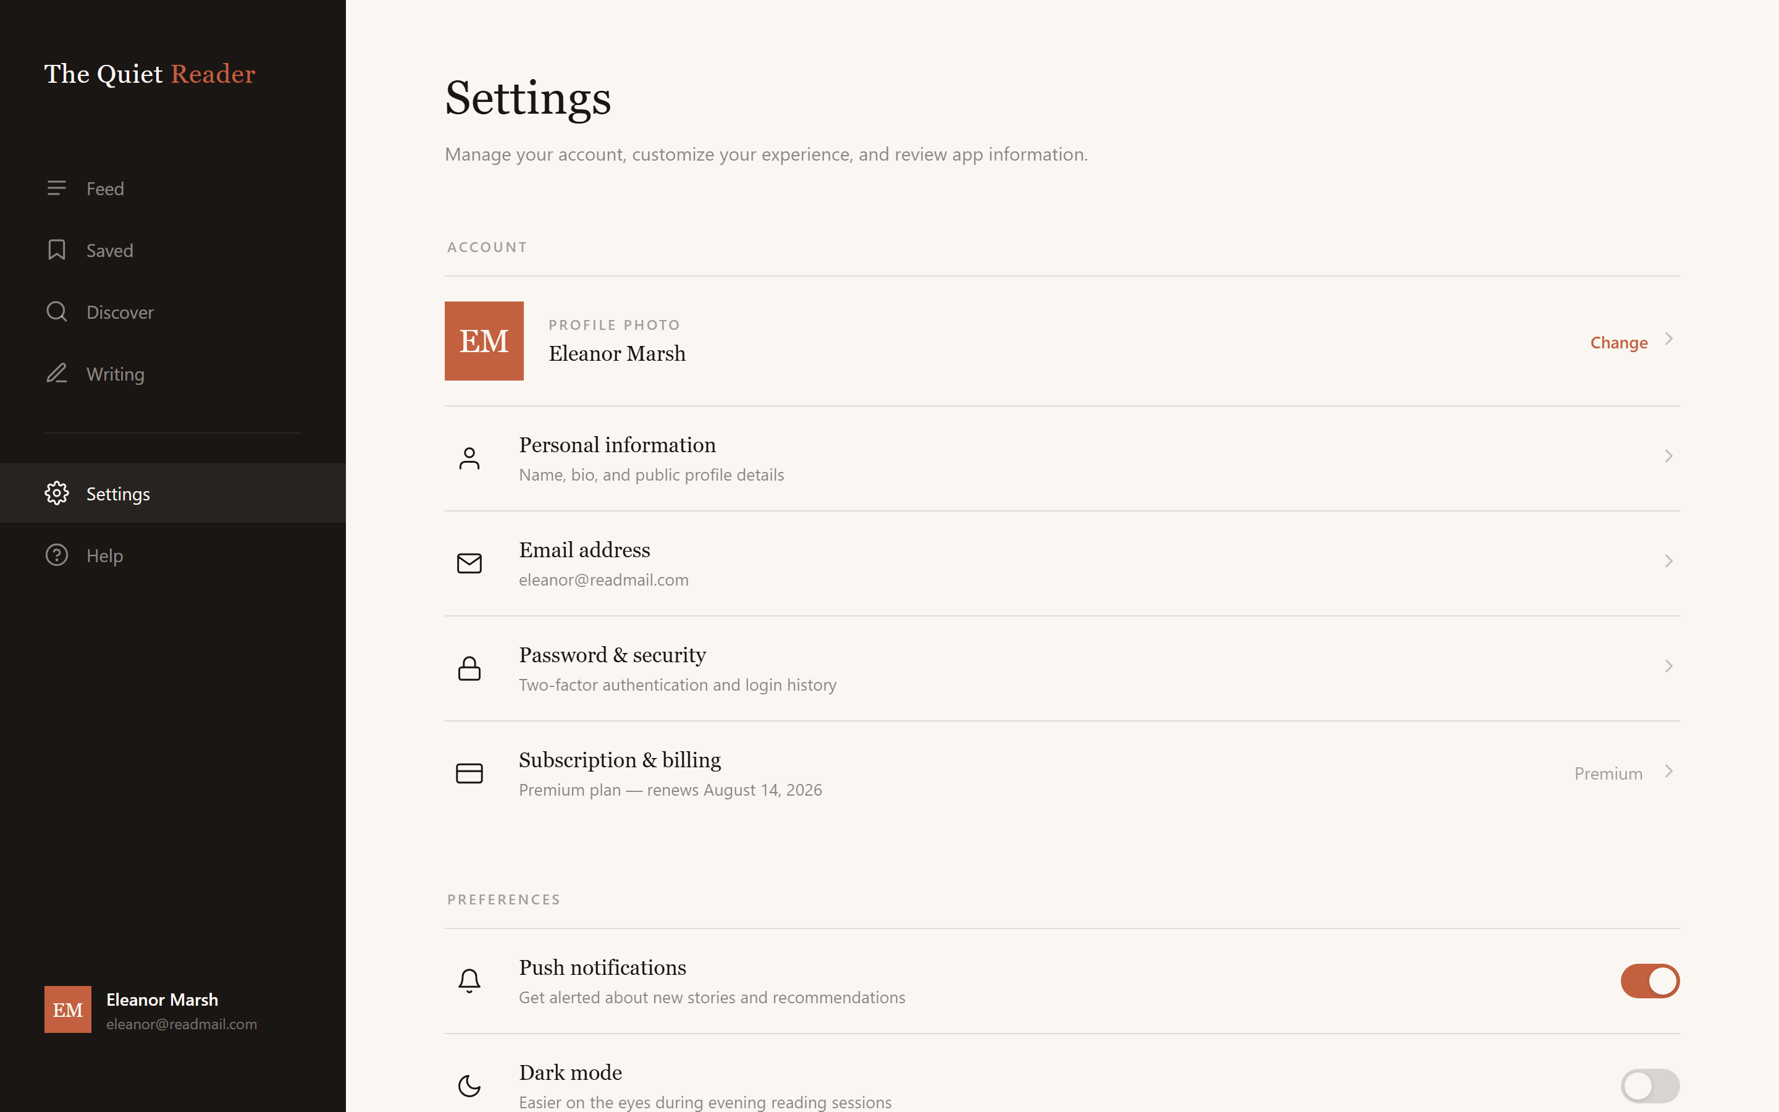Viewport: 1779px width, 1112px height.
Task: Enable the Dark mode switch
Action: tap(1650, 1086)
